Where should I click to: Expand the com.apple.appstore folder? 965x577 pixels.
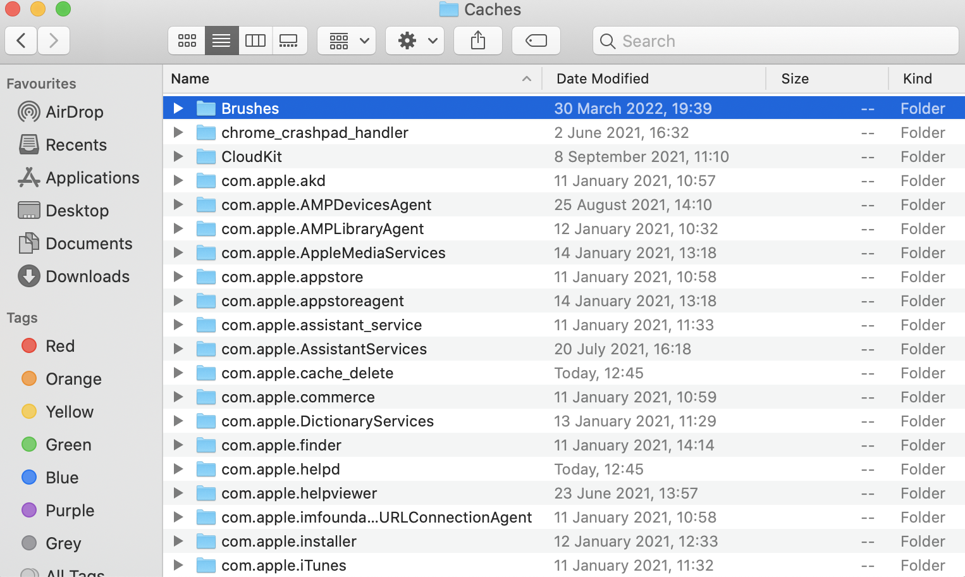(x=178, y=277)
